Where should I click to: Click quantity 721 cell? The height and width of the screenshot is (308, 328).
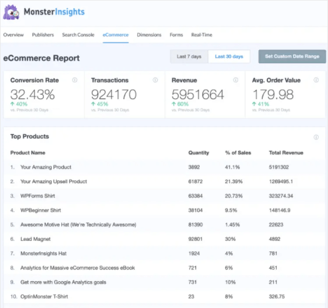tap(193, 268)
